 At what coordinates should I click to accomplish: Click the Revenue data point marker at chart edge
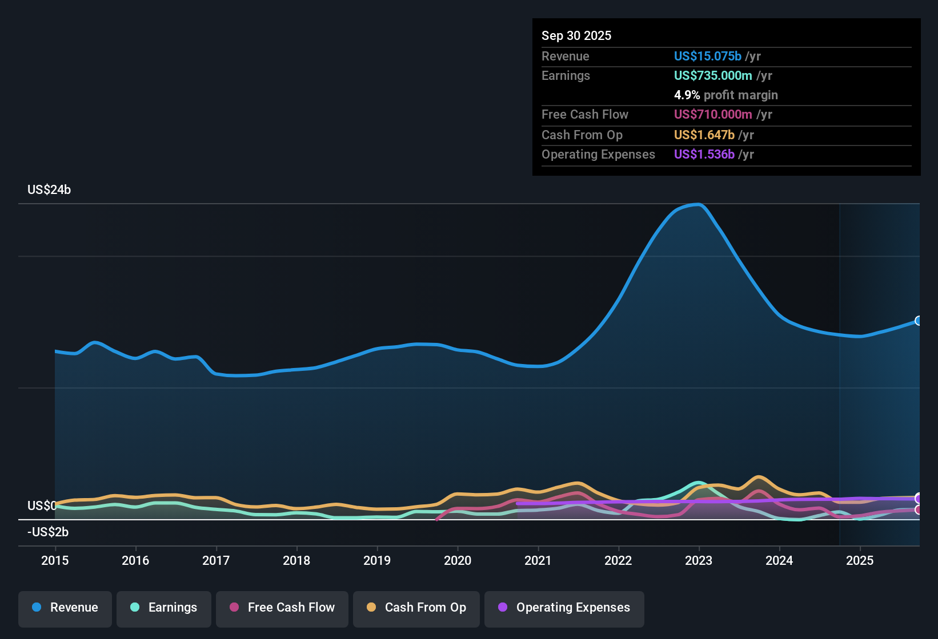click(919, 320)
